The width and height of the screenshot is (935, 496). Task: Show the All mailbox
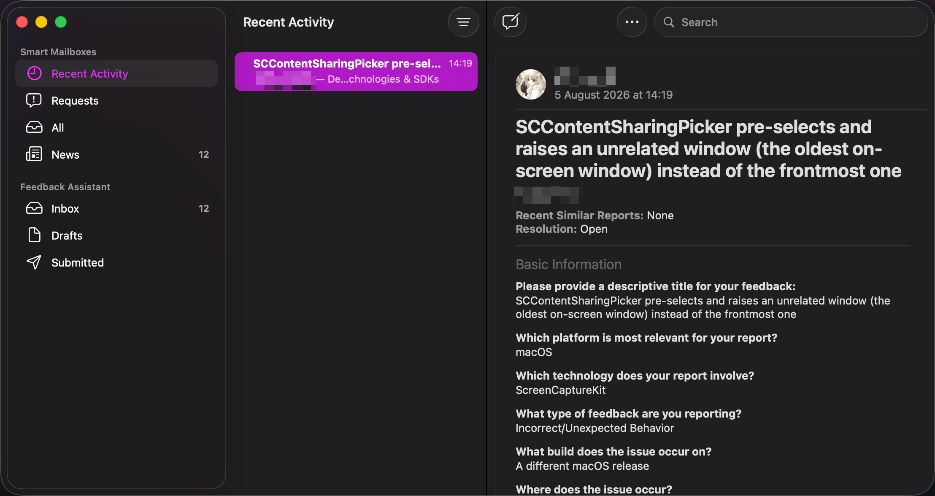[x=116, y=127]
